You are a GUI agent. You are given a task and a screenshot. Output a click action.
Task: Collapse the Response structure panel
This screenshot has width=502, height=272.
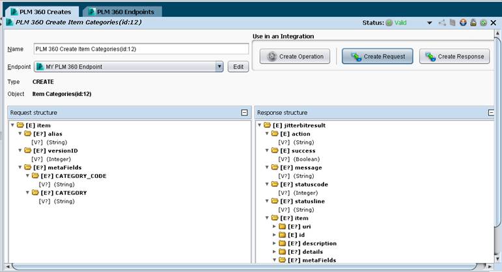point(491,113)
